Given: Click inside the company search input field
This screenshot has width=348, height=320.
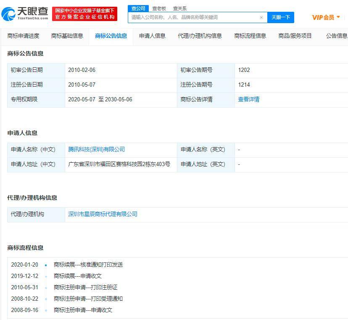Looking at the screenshot, I should pyautogui.click(x=189, y=17).
